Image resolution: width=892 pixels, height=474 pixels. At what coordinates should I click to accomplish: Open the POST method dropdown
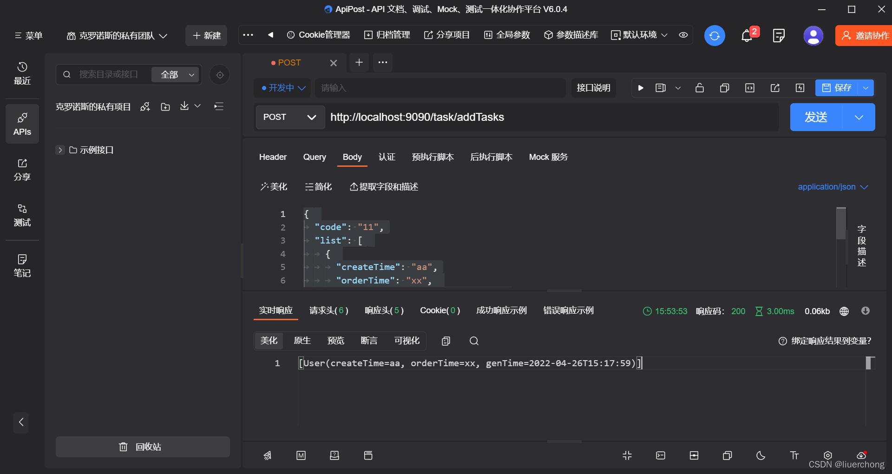pos(290,117)
